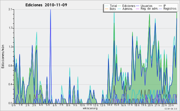Click the chart title 'Ediciones 2010-11-09'

[x=46, y=5]
